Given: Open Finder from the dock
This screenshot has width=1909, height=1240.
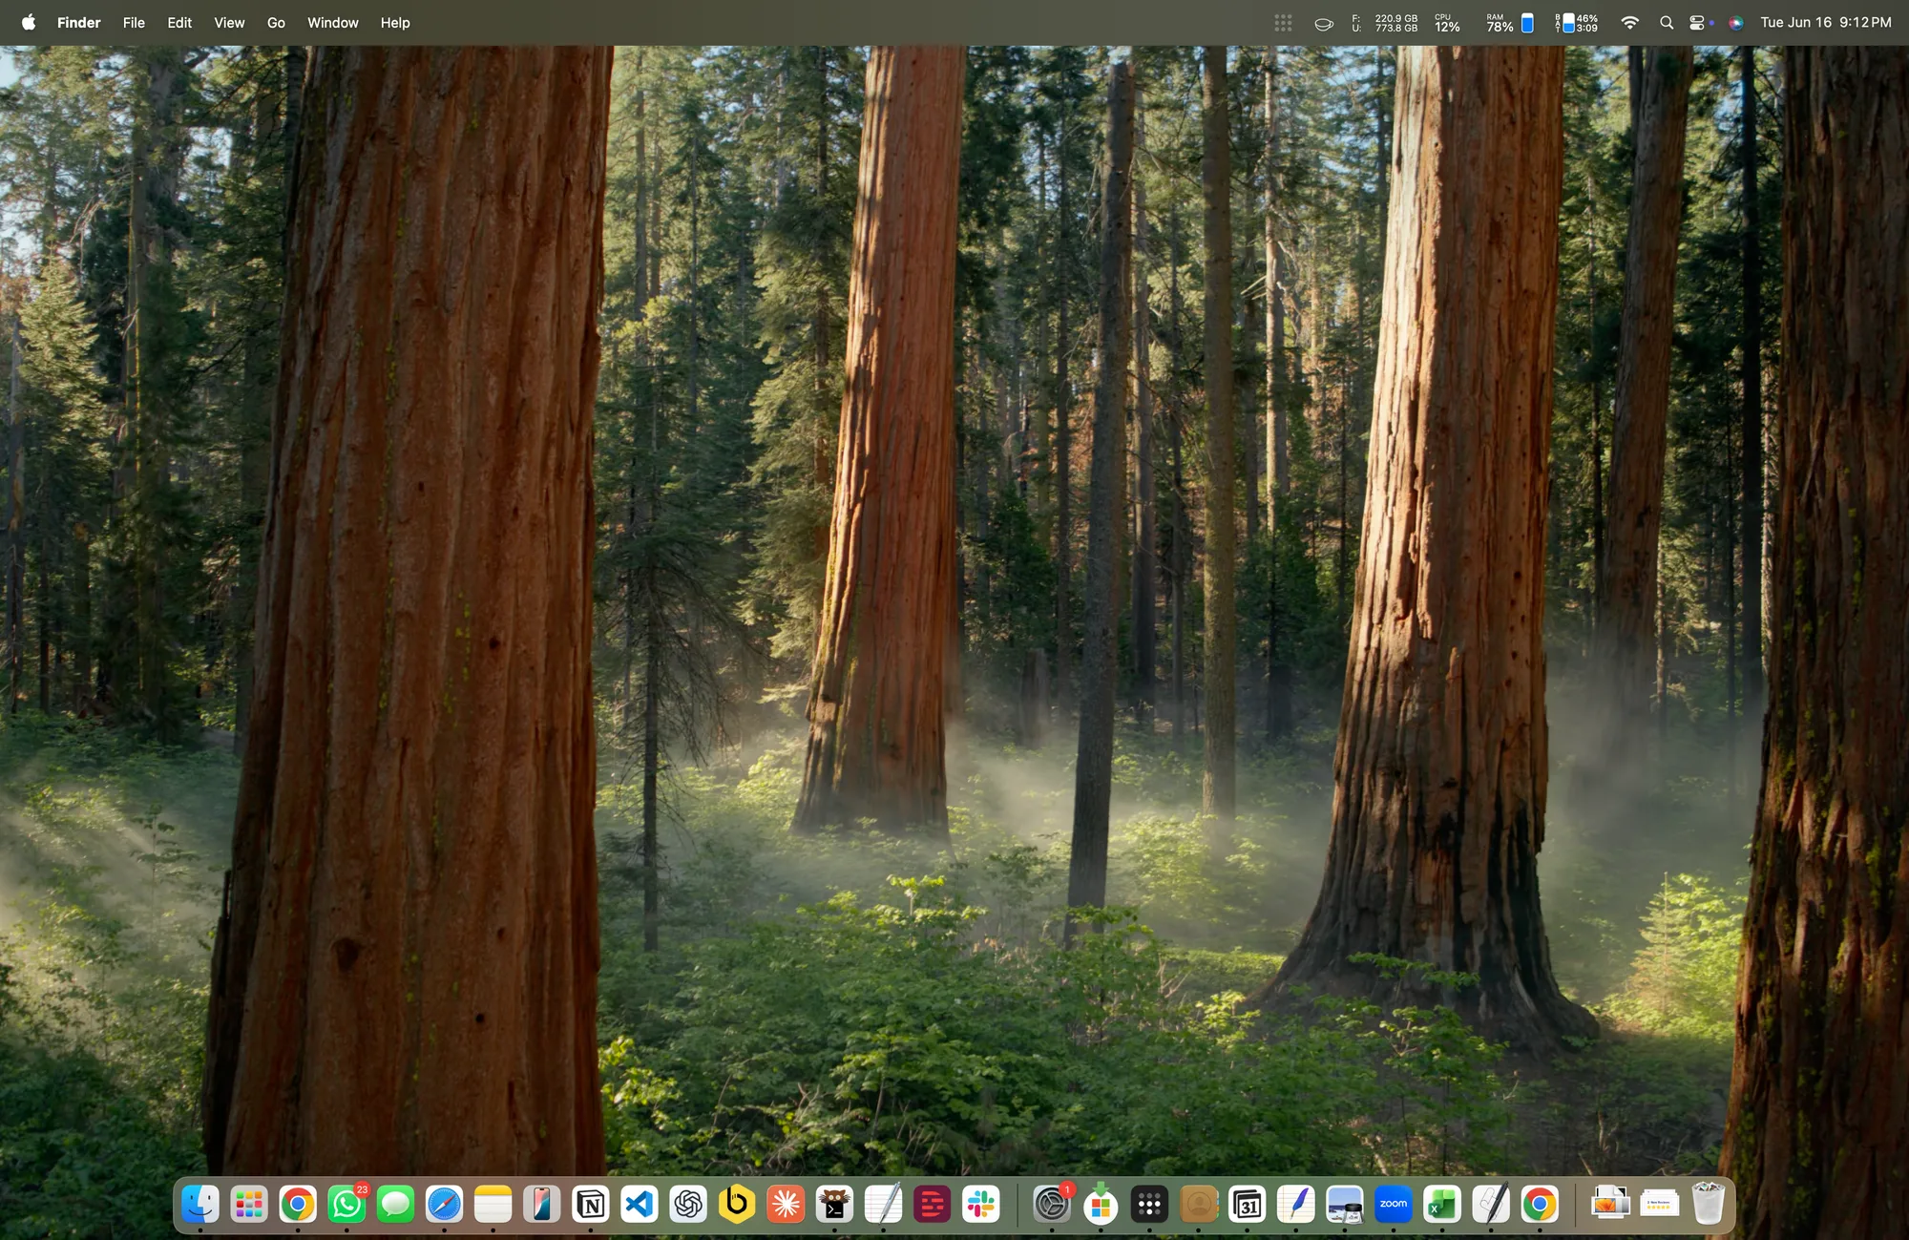Looking at the screenshot, I should click(200, 1205).
